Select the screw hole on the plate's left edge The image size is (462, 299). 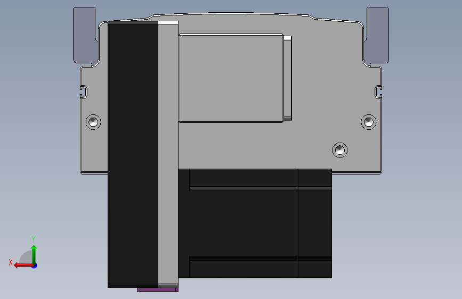(x=93, y=122)
